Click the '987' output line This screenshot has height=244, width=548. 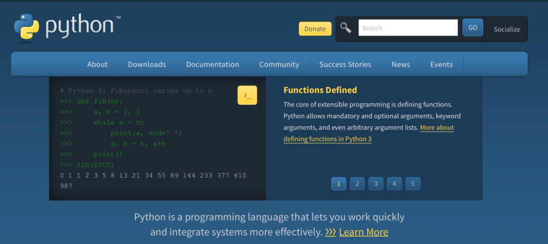[x=66, y=186]
